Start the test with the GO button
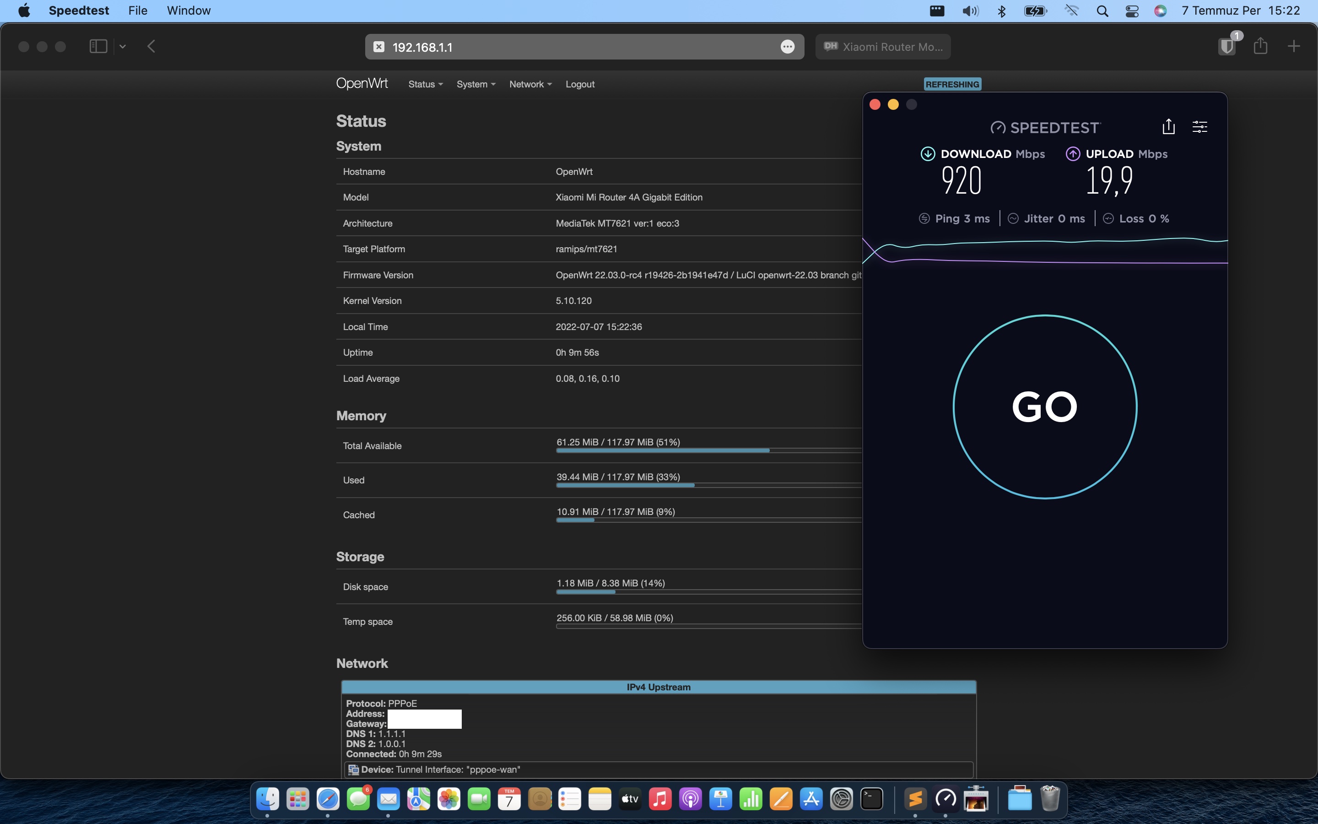The image size is (1318, 824). (1045, 407)
